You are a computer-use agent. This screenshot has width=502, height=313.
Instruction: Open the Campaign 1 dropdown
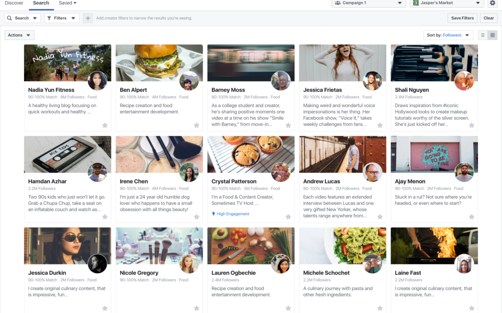369,3
